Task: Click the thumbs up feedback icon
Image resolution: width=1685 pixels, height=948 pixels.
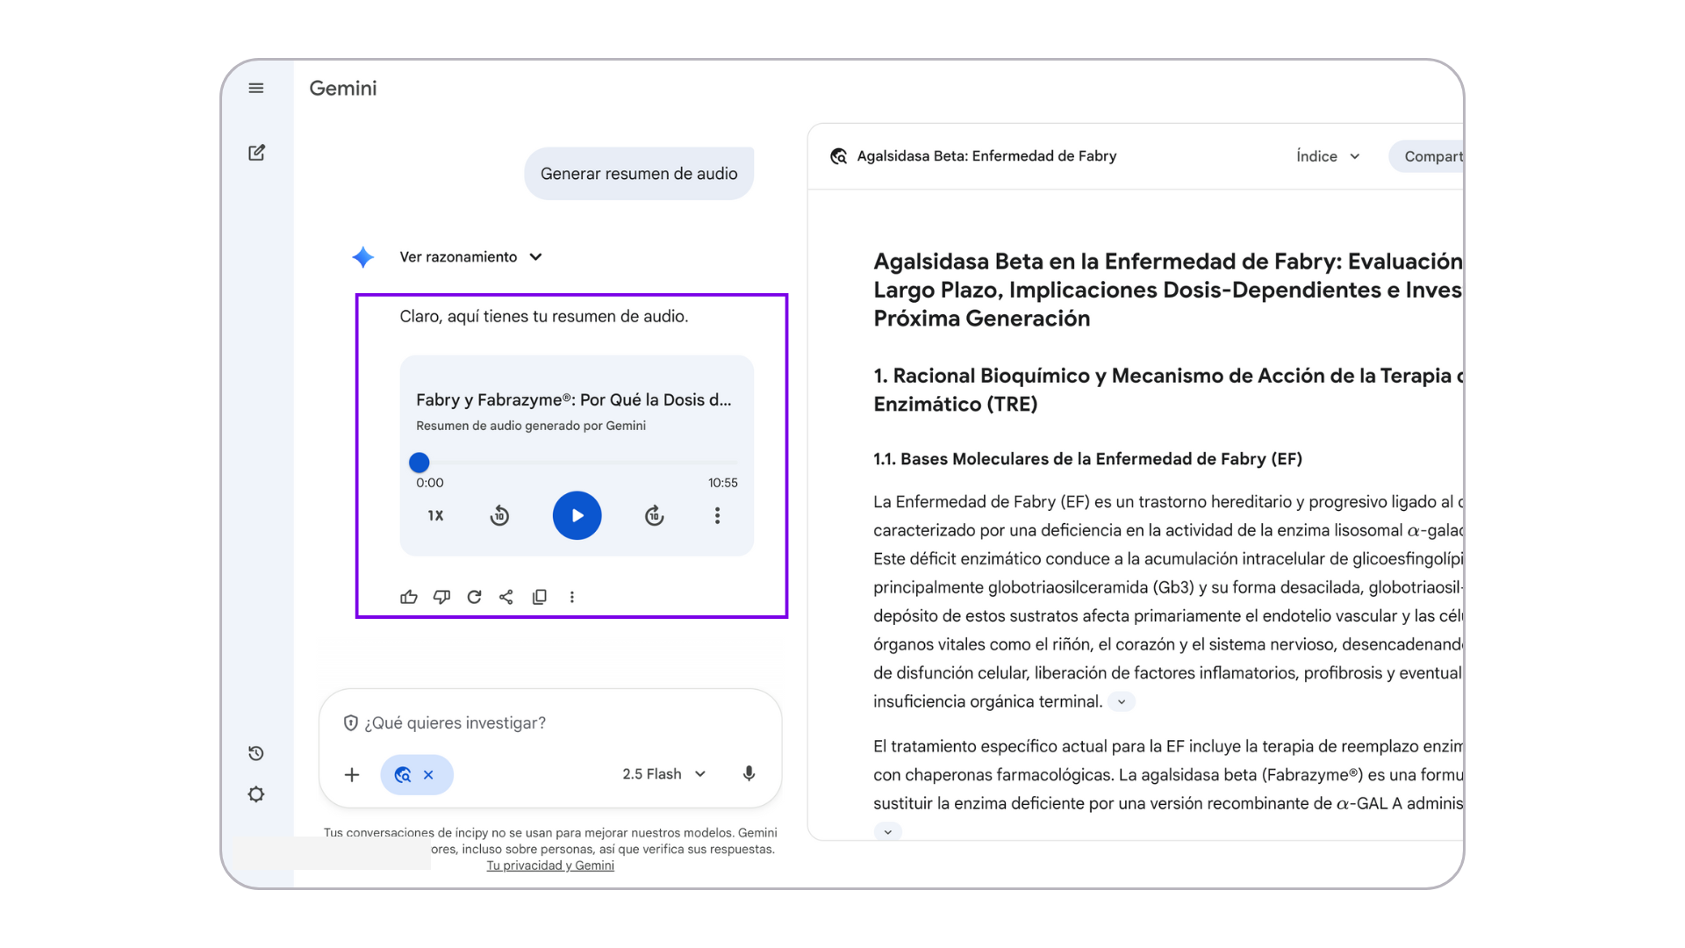Action: coord(409,597)
